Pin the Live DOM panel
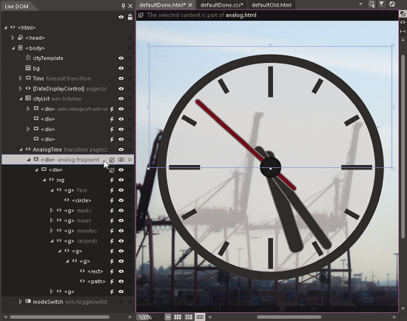 [x=123, y=6]
